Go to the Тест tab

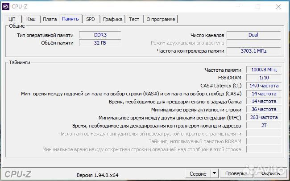(x=134, y=19)
